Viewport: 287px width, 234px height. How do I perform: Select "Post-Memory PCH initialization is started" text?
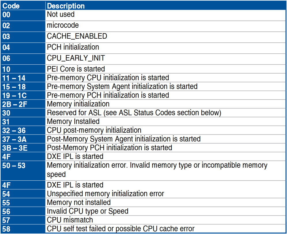point(109,147)
